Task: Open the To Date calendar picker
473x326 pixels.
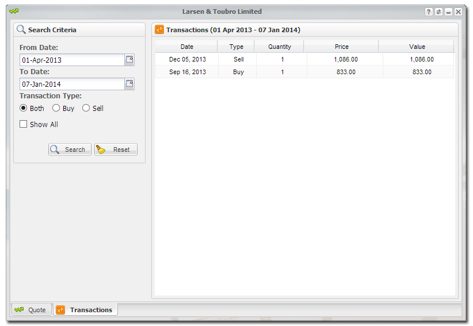Action: pos(129,84)
